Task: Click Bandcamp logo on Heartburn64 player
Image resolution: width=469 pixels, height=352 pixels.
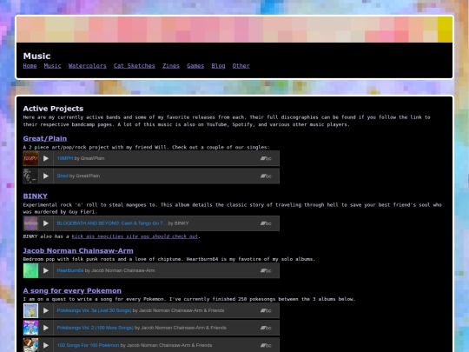Action: click(x=266, y=270)
